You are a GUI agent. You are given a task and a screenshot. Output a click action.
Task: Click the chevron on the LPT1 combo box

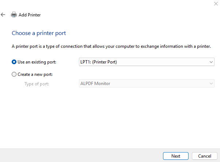pyautogui.click(x=211, y=62)
